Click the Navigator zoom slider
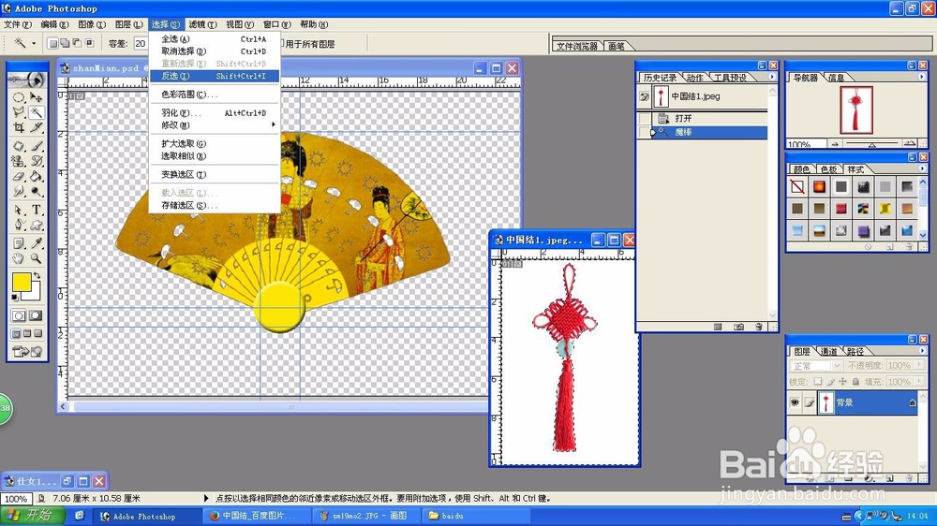Screen dimensions: 937x526 pyautogui.click(x=871, y=144)
